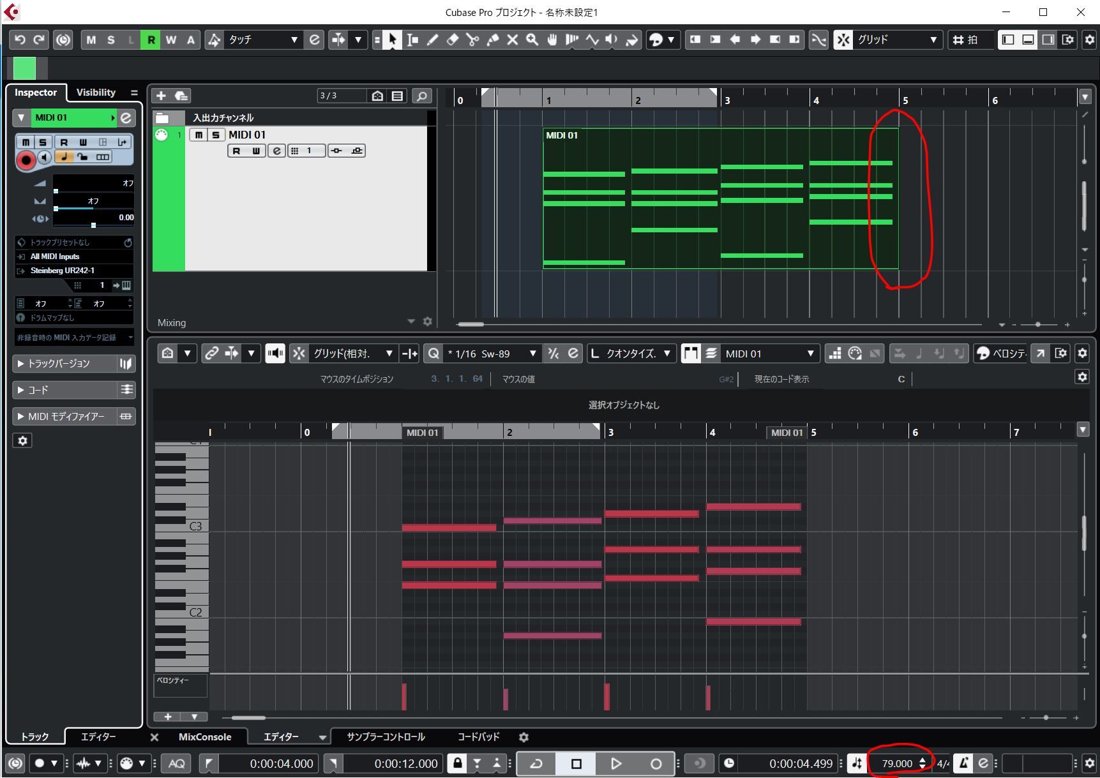This screenshot has width=1100, height=778.
Task: Enable record for MIDI 01 in Inspector
Action: [26, 160]
